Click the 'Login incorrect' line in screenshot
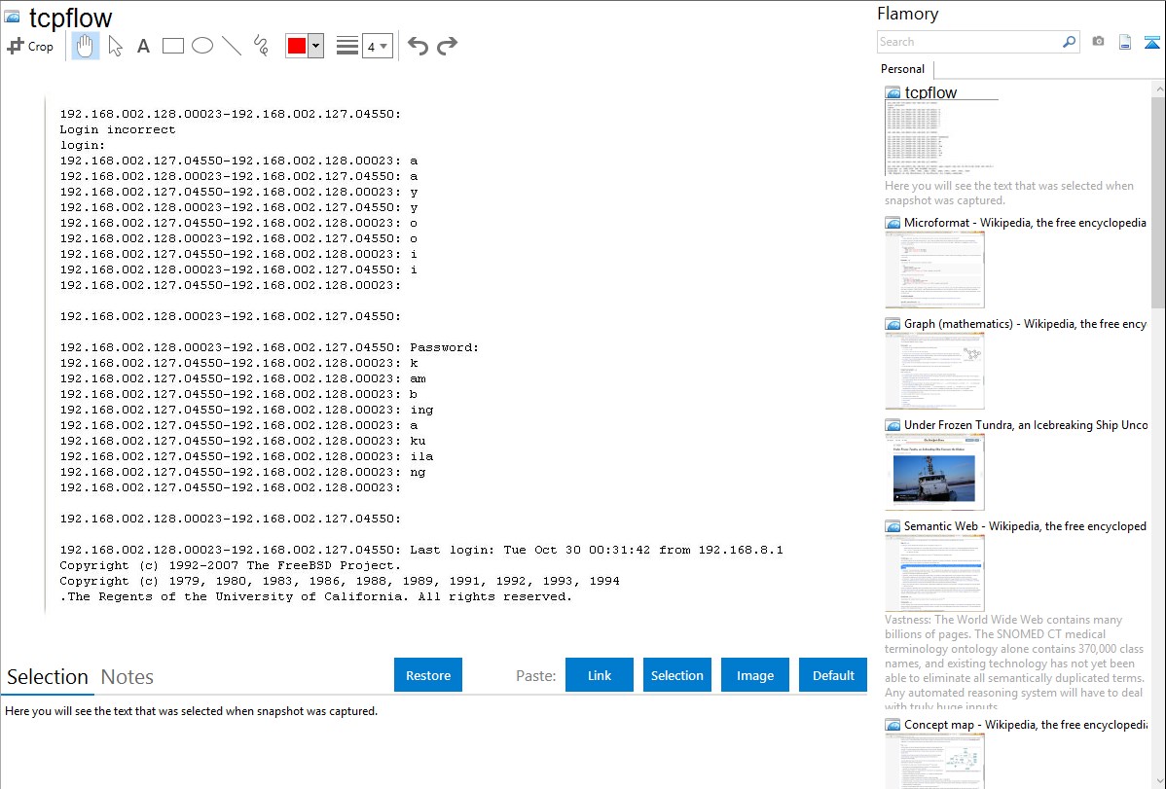Viewport: 1166px width, 789px height. pyautogui.click(x=118, y=129)
